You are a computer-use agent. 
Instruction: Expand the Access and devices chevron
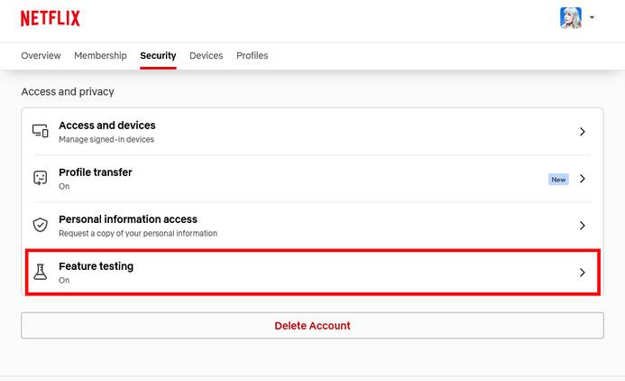583,132
